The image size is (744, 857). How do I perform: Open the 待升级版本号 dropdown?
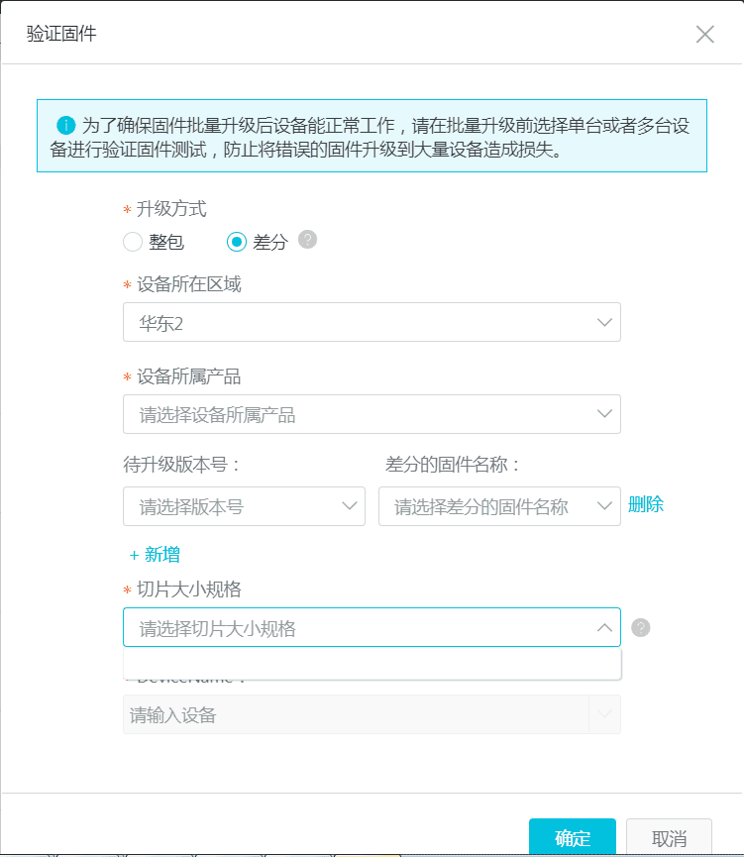tap(244, 506)
